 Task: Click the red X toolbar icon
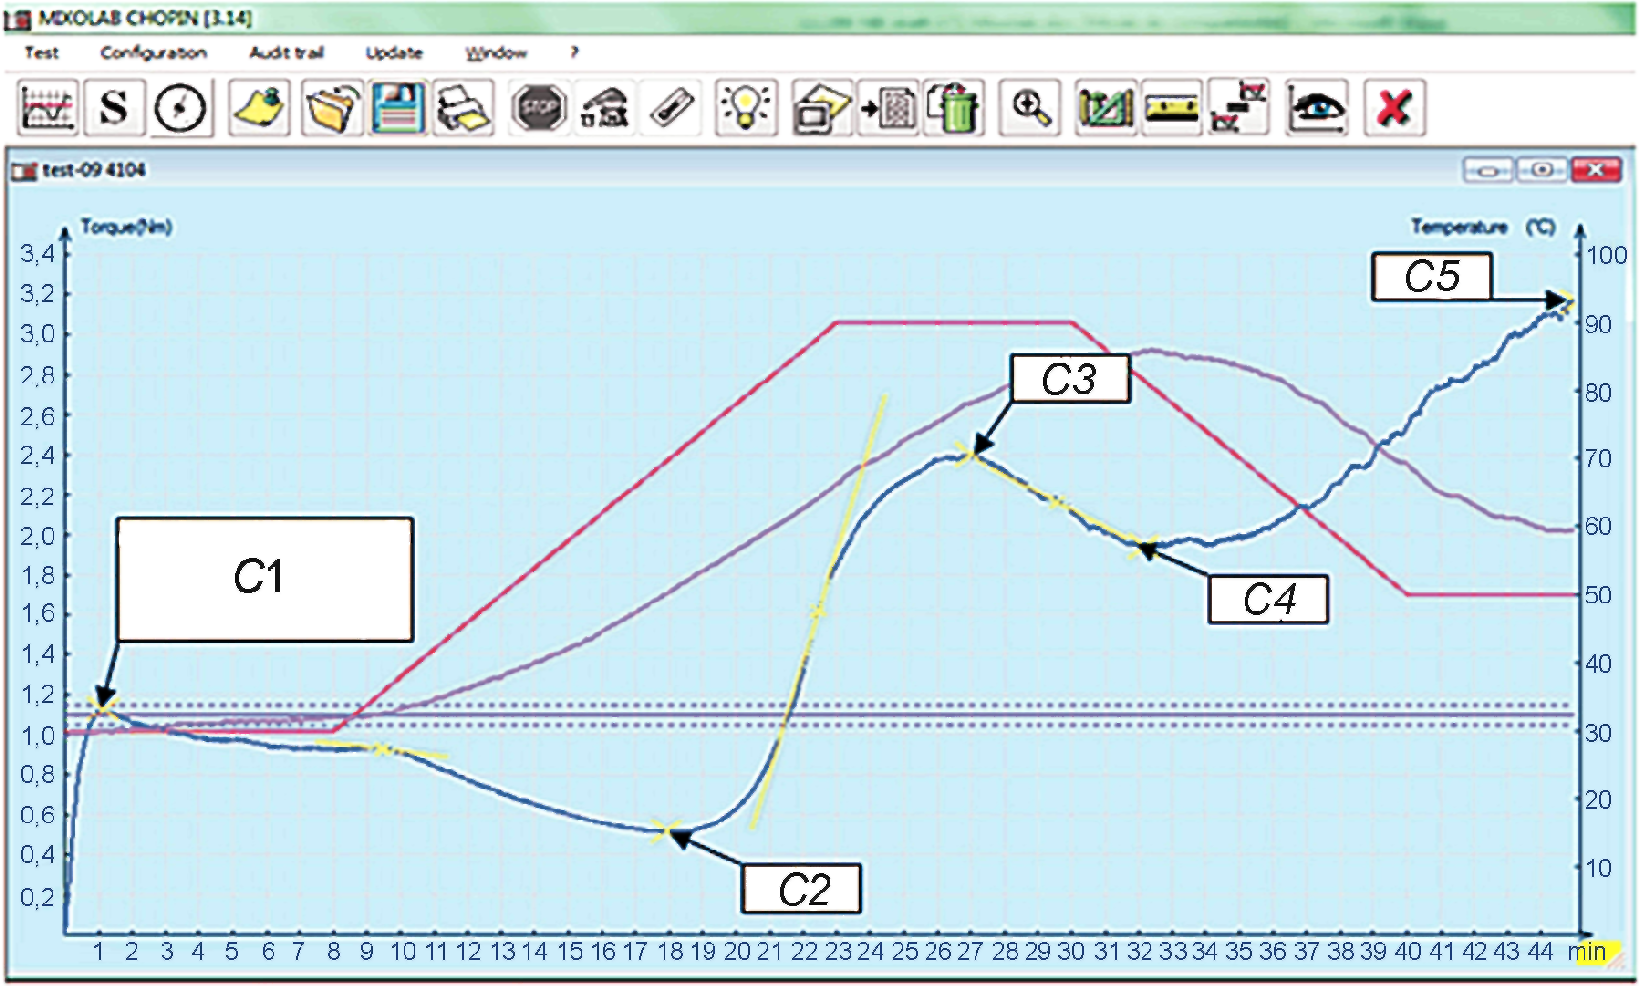click(1394, 108)
